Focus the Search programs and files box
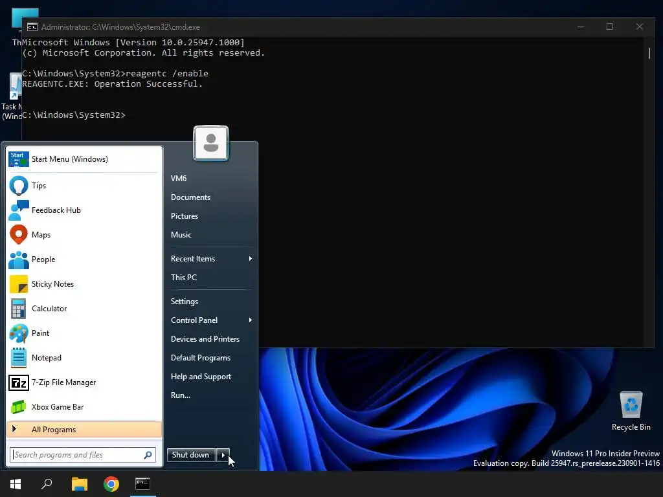The image size is (663, 497). tap(83, 455)
